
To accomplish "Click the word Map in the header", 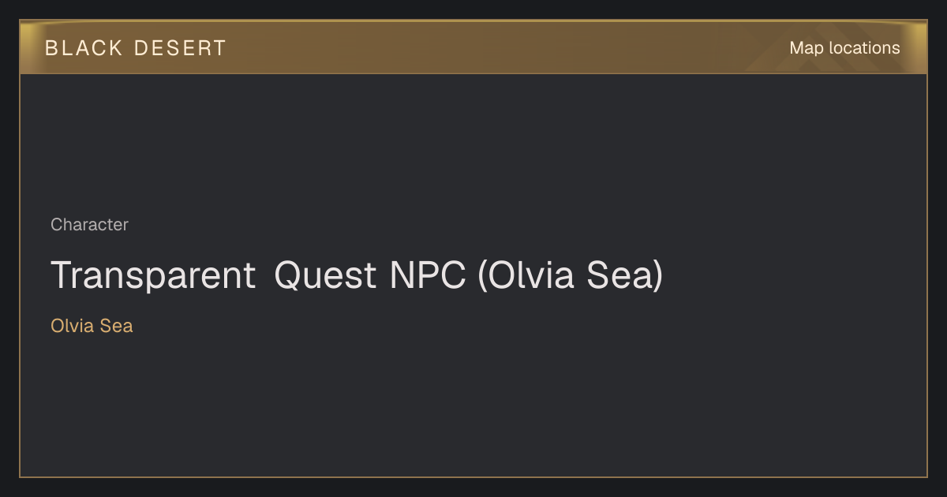I will click(x=807, y=48).
